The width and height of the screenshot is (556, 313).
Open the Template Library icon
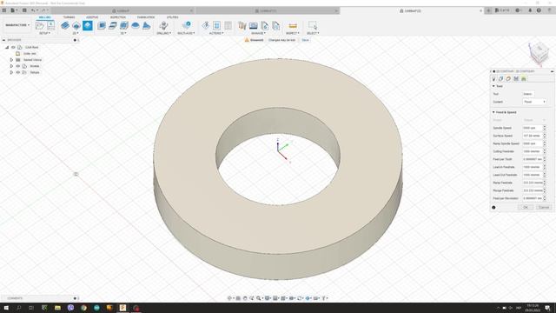tap(276, 25)
